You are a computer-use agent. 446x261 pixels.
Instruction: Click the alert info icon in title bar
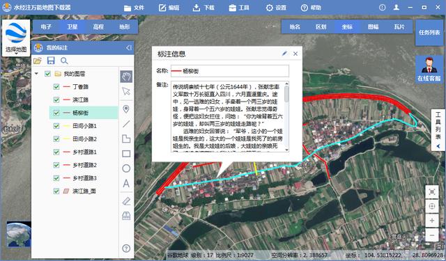coord(382,8)
